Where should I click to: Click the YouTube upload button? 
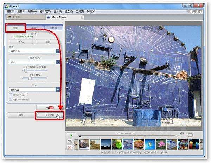(50, 108)
